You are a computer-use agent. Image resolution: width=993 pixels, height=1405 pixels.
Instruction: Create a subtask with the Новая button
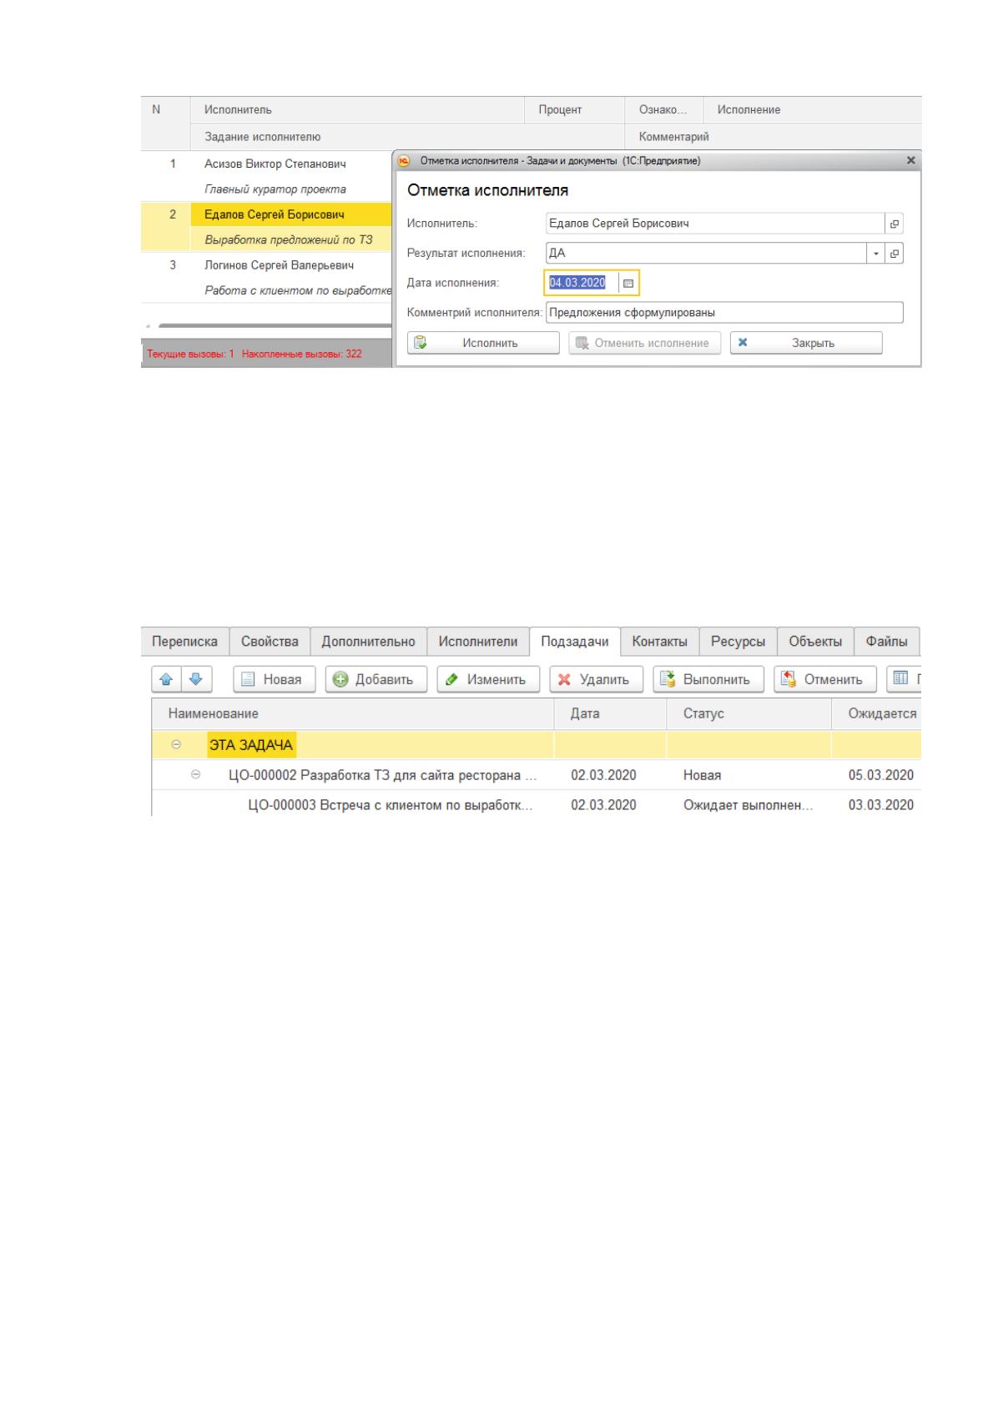point(274,679)
